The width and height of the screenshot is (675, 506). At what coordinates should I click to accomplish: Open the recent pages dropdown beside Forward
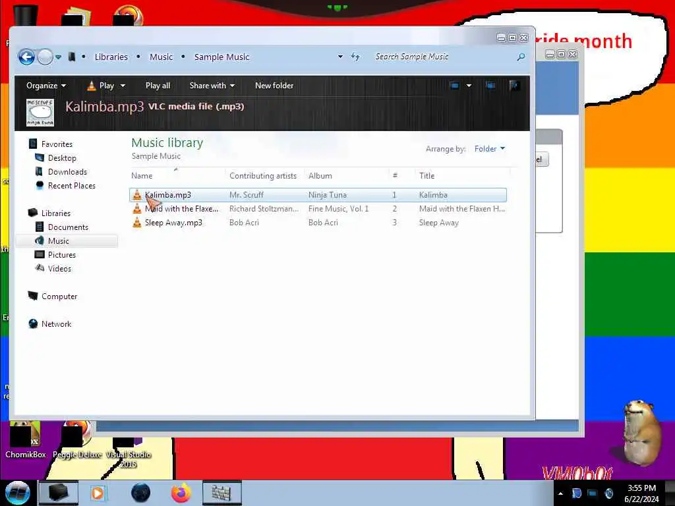point(58,57)
